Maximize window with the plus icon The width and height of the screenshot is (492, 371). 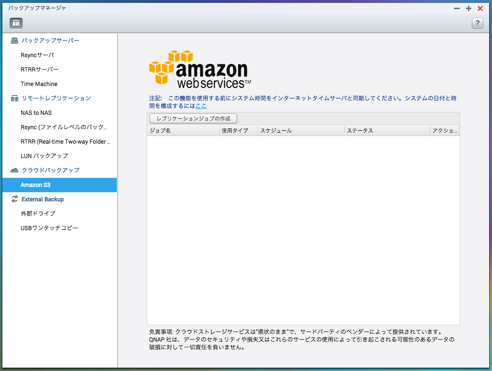(x=468, y=9)
